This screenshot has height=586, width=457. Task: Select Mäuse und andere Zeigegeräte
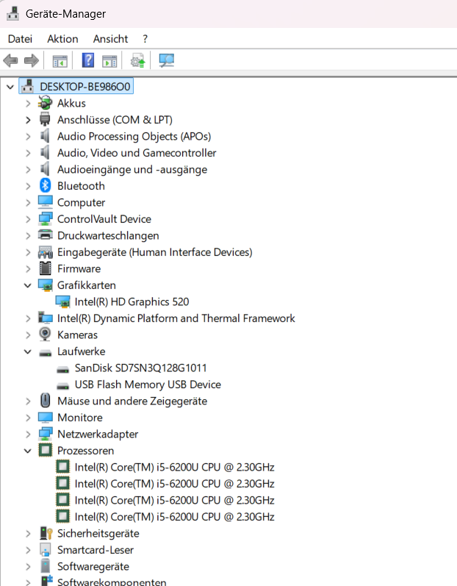click(x=132, y=401)
